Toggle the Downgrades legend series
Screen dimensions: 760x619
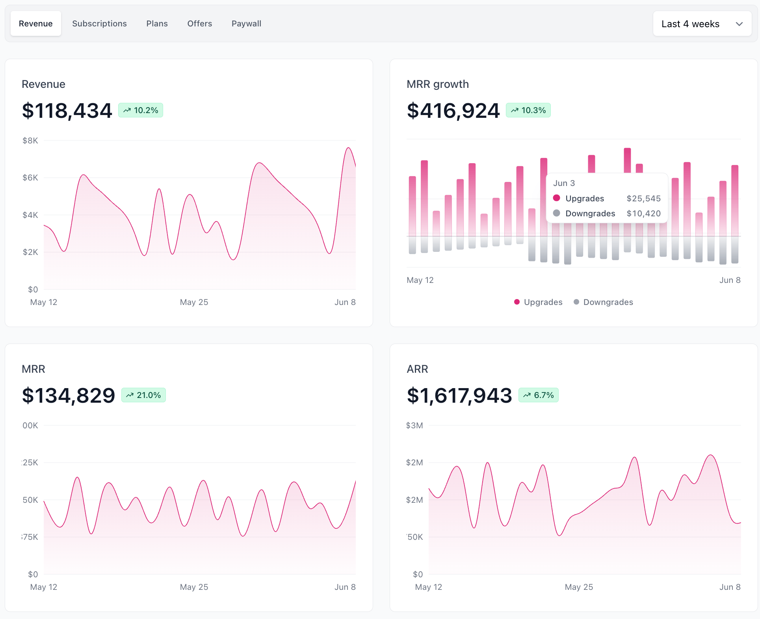click(603, 302)
